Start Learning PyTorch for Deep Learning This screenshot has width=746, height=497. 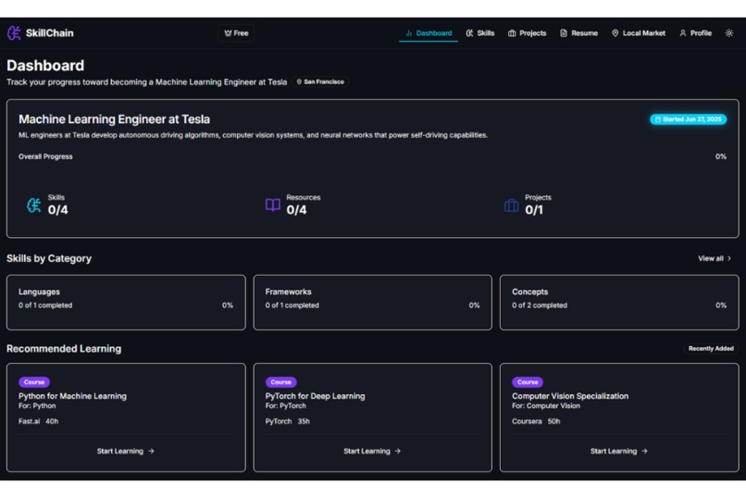(372, 451)
